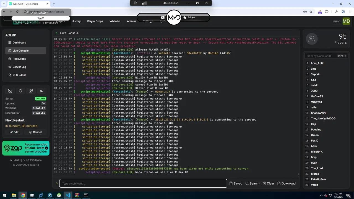The width and height of the screenshot is (354, 199).
Task: Open the Dashboard sidebar page
Action: click(19, 43)
